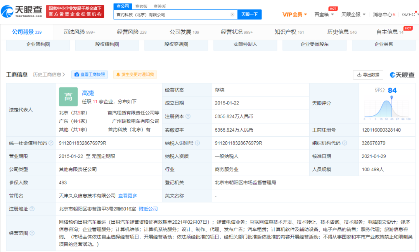Screen dimensions: 419x252
Task: Click the green 高 avatar thumbnail
Action: tap(68, 97)
